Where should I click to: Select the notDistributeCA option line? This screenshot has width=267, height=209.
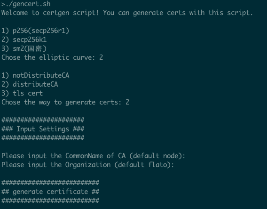click(35, 75)
